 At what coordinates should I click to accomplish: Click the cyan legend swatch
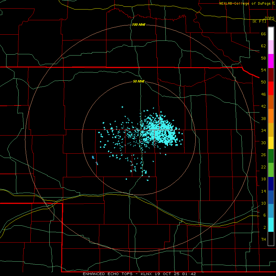pyautogui.click(x=271, y=225)
